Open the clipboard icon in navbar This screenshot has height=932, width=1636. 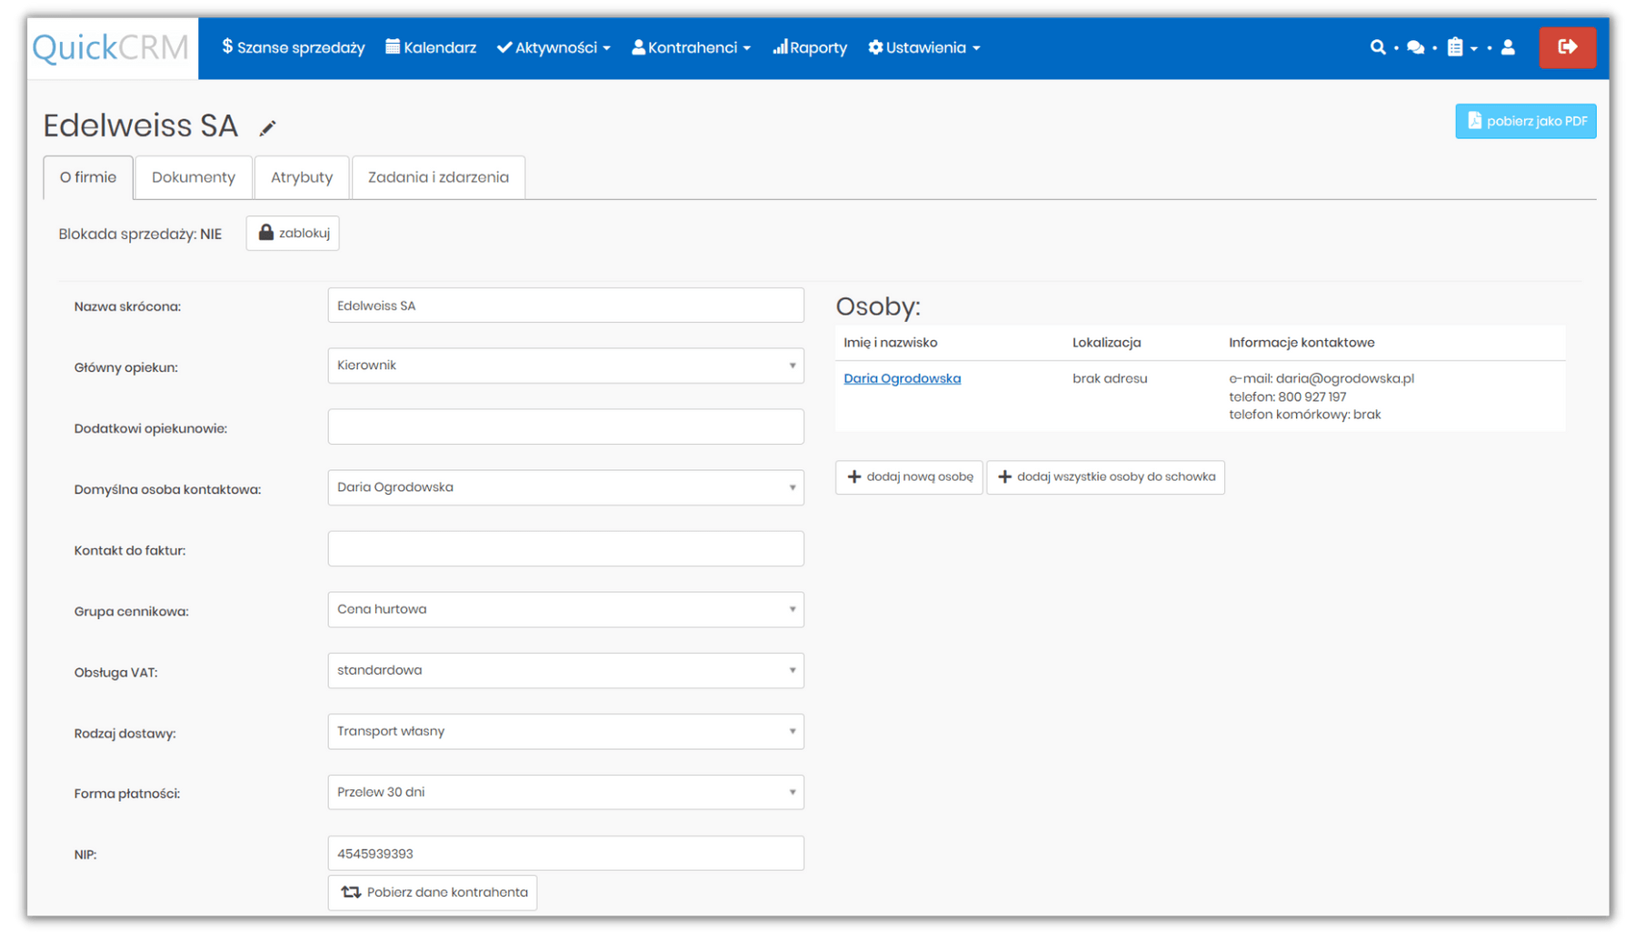point(1455,47)
